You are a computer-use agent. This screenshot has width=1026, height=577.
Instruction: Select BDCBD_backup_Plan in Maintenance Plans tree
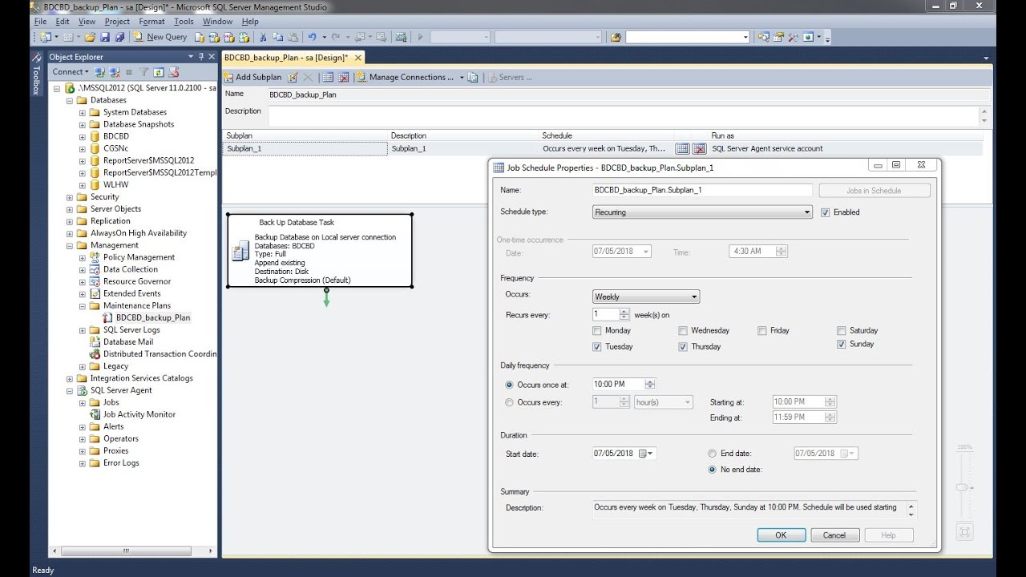pyautogui.click(x=153, y=318)
